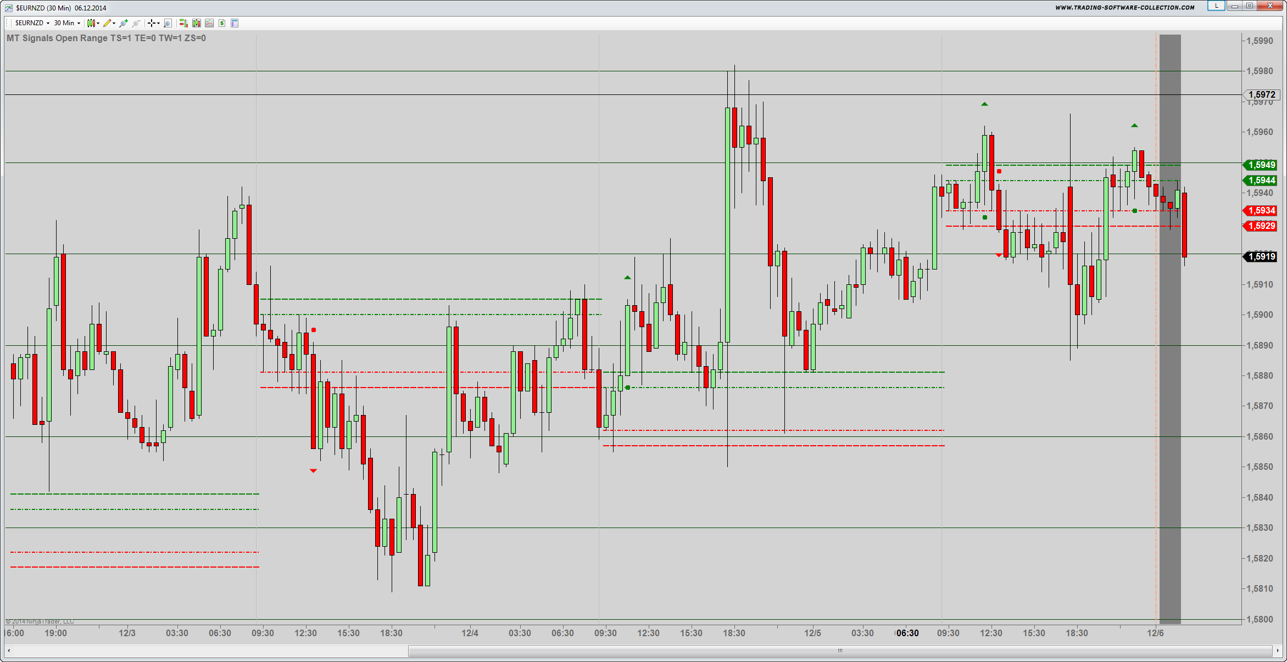
Task: Click the zoom in magnifier icon
Action: click(x=124, y=23)
